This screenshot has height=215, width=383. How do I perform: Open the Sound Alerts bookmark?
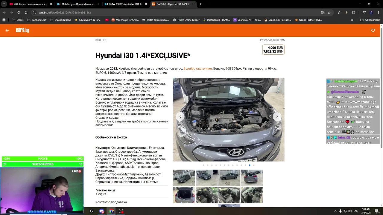[x=247, y=20]
